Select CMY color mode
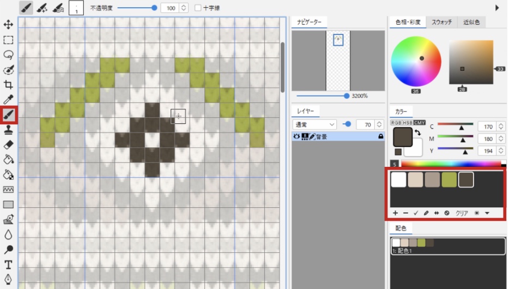 pos(420,123)
